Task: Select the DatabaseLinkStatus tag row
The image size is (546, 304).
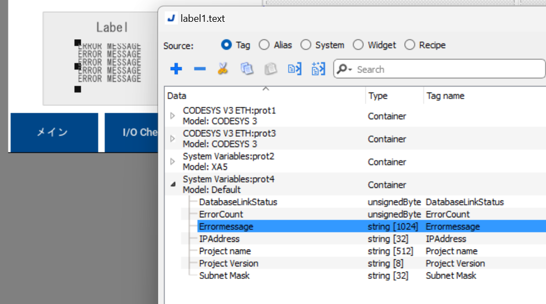Action: pos(363,202)
